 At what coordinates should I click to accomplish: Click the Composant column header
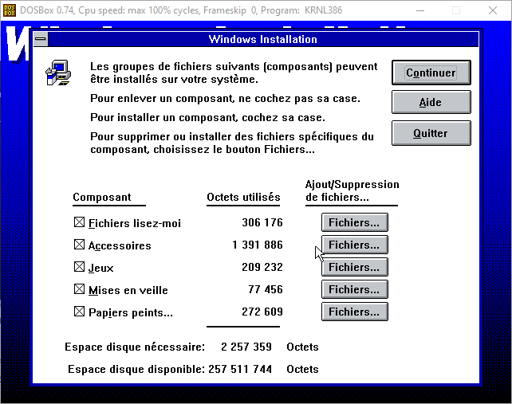[x=102, y=197]
